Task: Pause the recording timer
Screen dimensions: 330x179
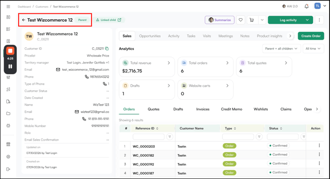Action: point(10,66)
